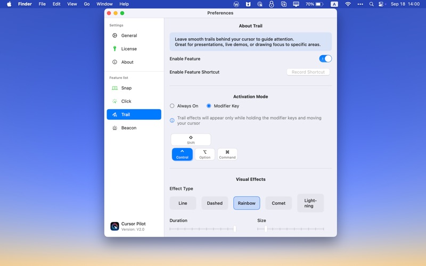Open the About settings pane

point(134,62)
